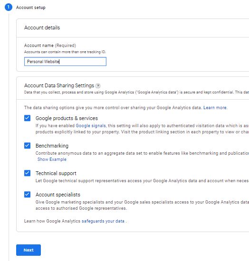The image size is (249, 261).
Task: Click the Google products & services label
Action: (67, 118)
